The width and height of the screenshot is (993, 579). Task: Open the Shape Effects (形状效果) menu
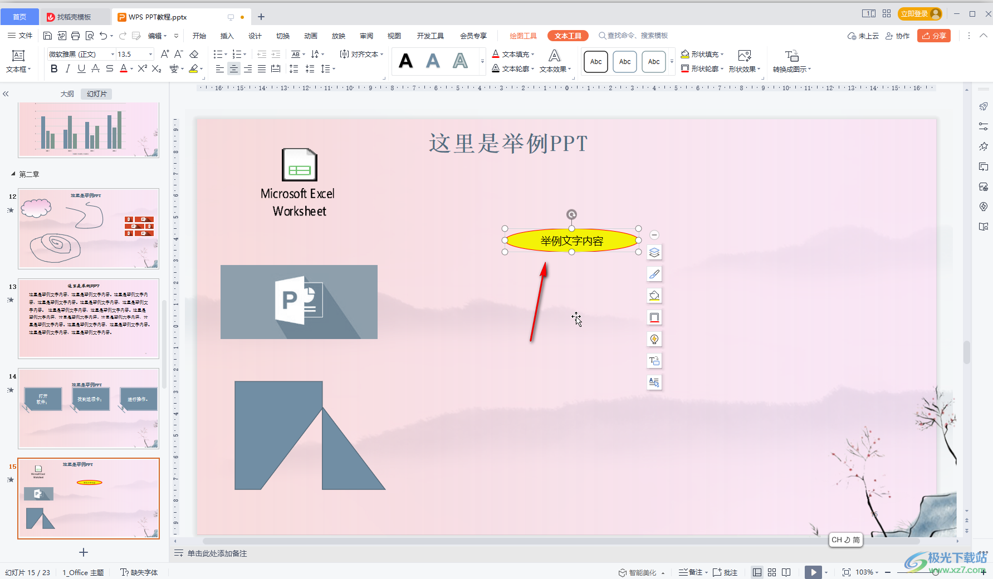[x=745, y=61]
